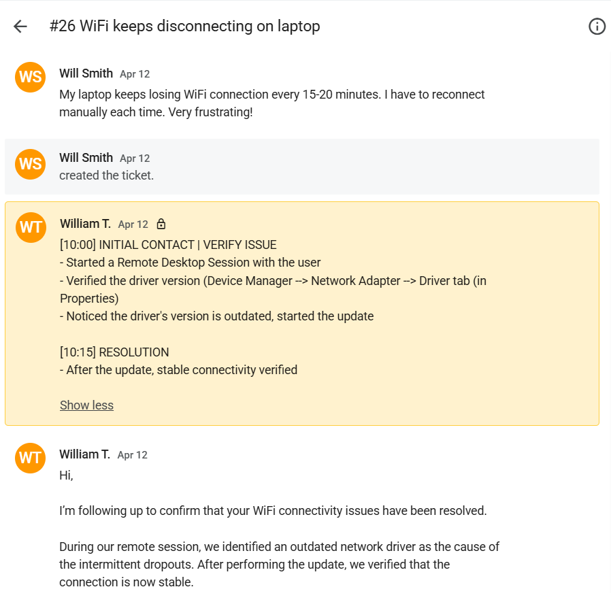Click the WT avatar next to the 'Hi,' reply
Viewport: 611px width, 602px height.
tap(31, 458)
